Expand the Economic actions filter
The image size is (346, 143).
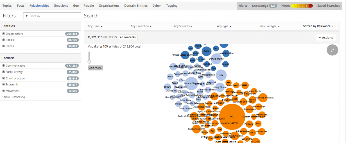(3, 85)
